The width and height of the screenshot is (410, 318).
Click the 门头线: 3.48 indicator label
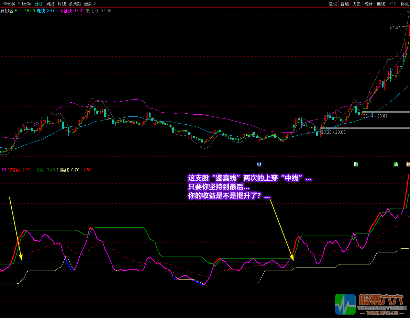pyautogui.click(x=43, y=170)
